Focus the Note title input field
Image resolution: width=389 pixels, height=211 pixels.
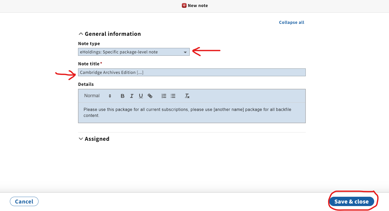tap(192, 72)
